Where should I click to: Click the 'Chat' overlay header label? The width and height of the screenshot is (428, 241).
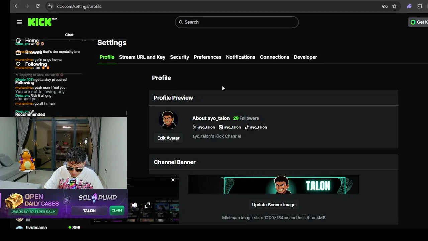69,35
